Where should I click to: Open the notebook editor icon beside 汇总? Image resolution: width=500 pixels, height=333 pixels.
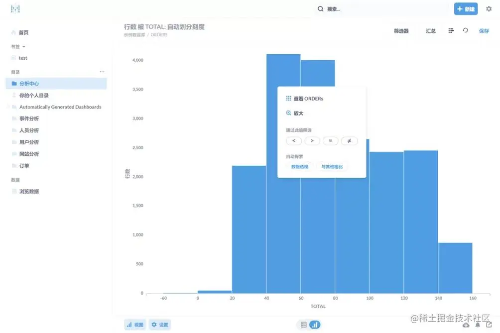pyautogui.click(x=451, y=30)
